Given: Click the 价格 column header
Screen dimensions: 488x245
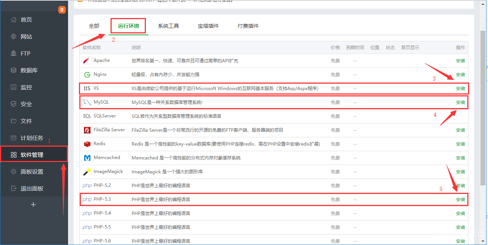Looking at the screenshot, I should pos(335,48).
